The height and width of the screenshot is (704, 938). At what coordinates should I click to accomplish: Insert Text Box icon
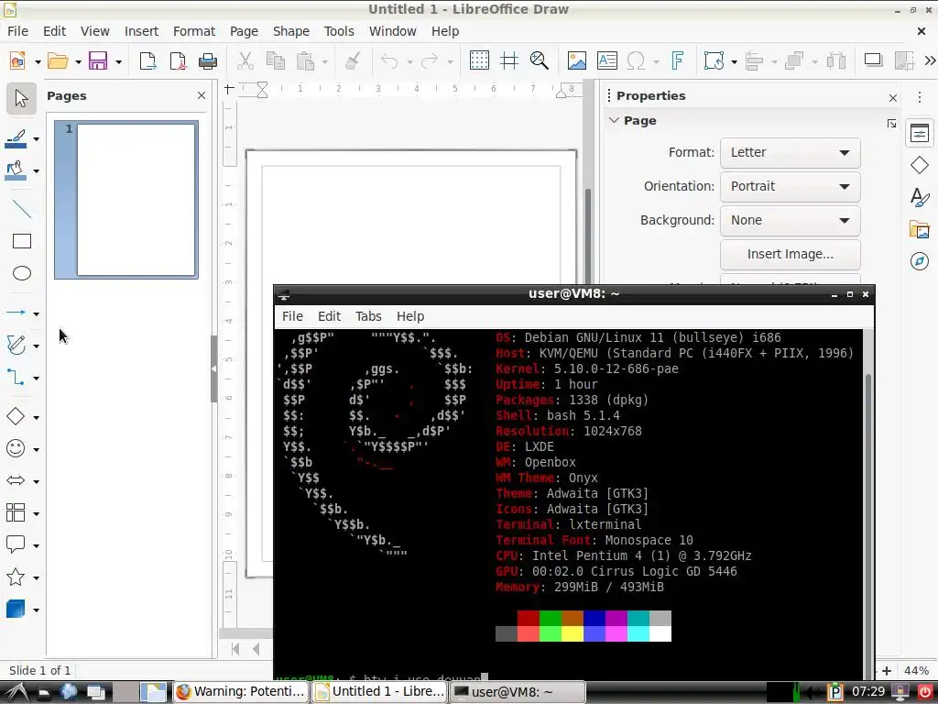(x=606, y=60)
